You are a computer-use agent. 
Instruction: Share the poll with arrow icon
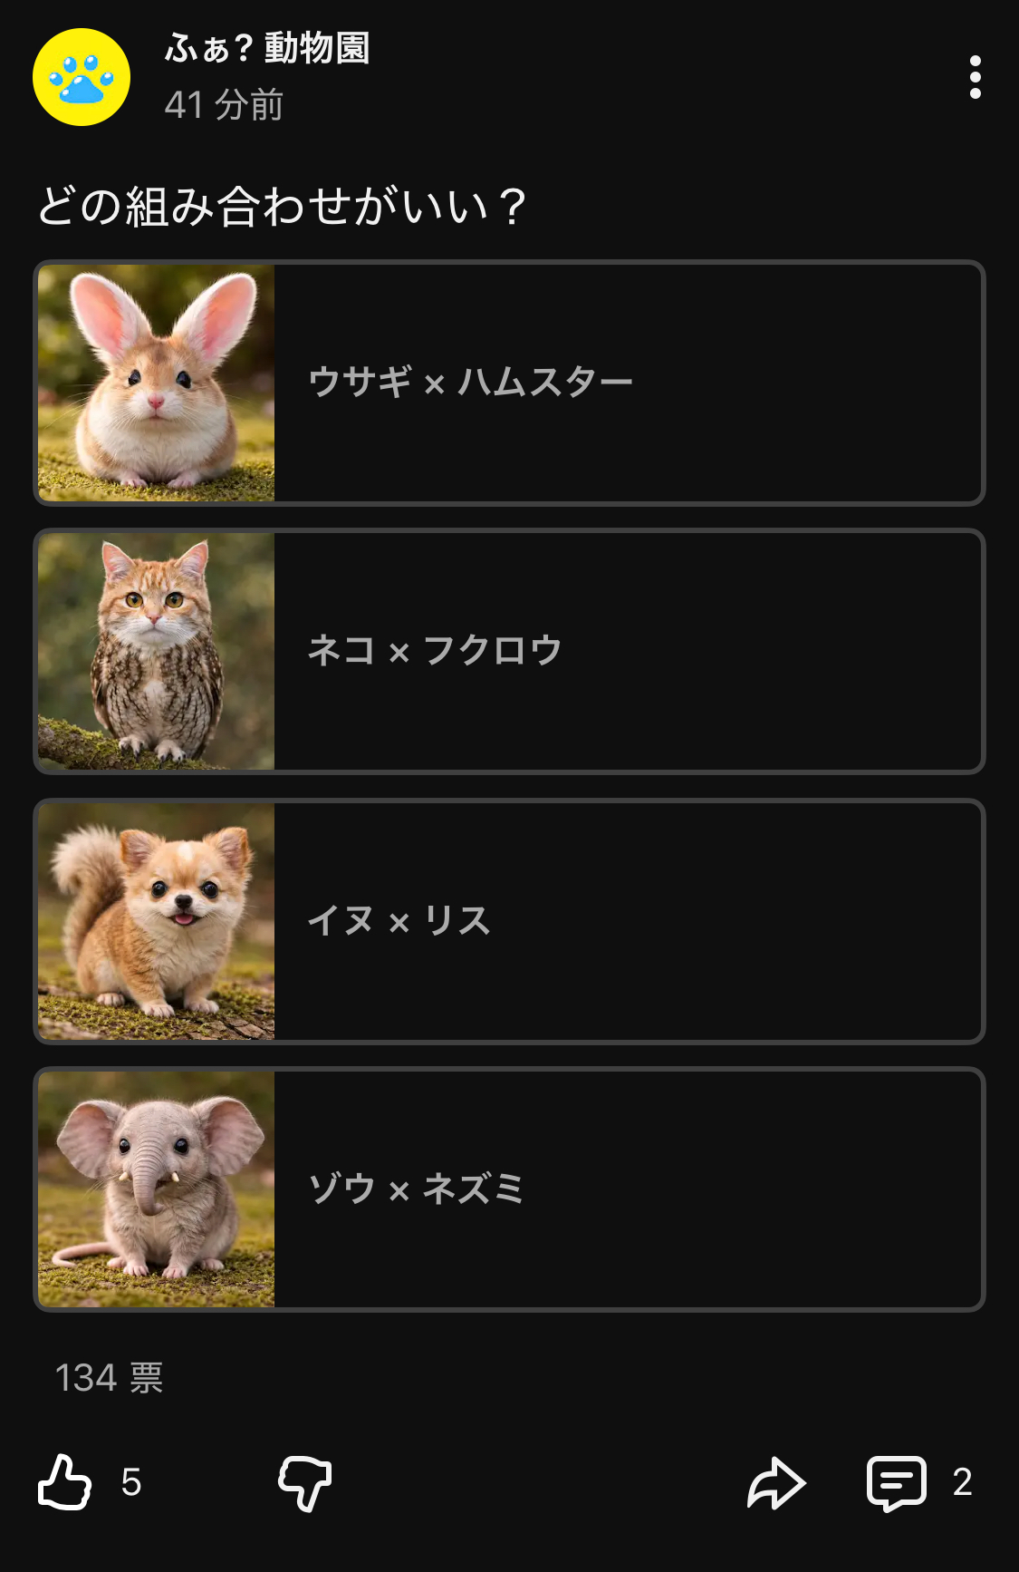pyautogui.click(x=776, y=1483)
